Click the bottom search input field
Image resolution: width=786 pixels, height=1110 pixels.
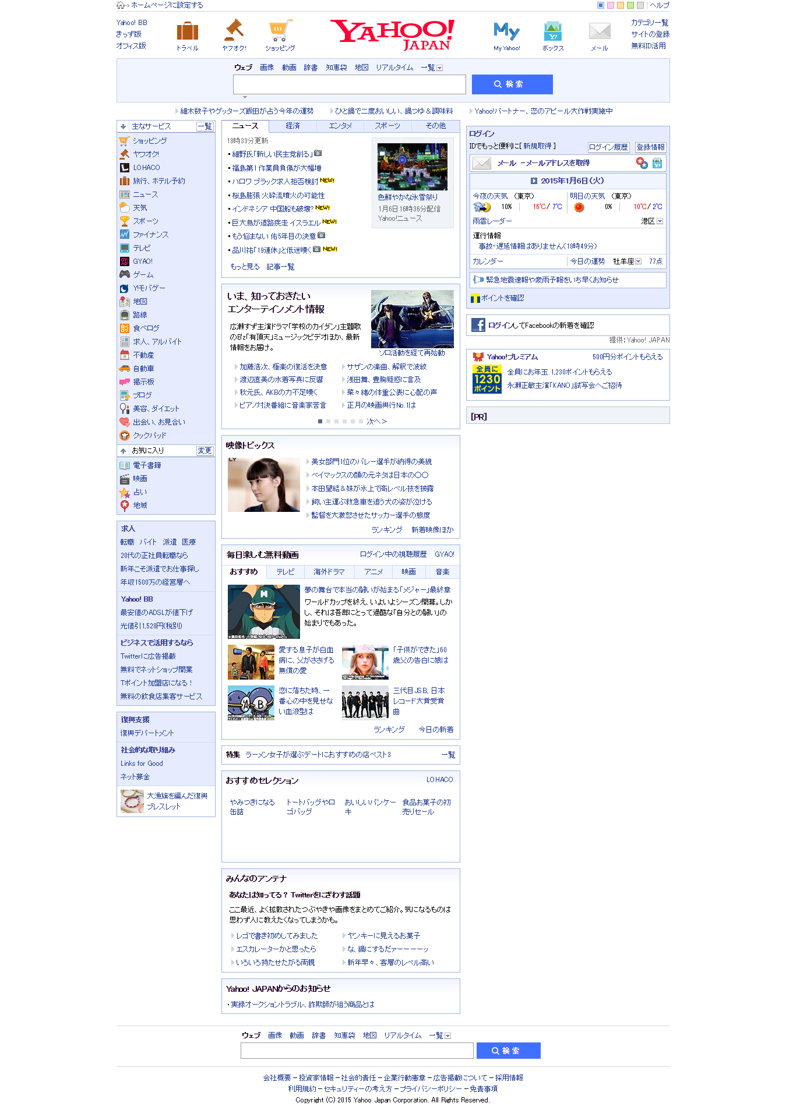[x=357, y=1051]
